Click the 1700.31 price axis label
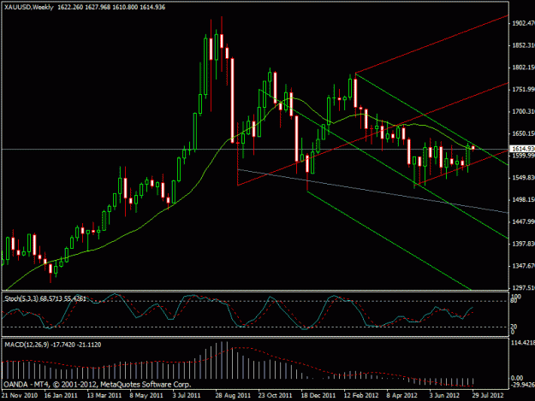Screen dimensions: 535x401 [x=523, y=111]
